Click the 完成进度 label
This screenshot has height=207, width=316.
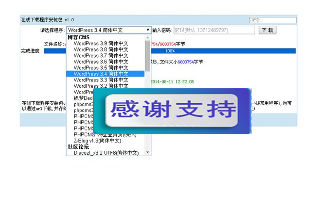tap(30, 51)
